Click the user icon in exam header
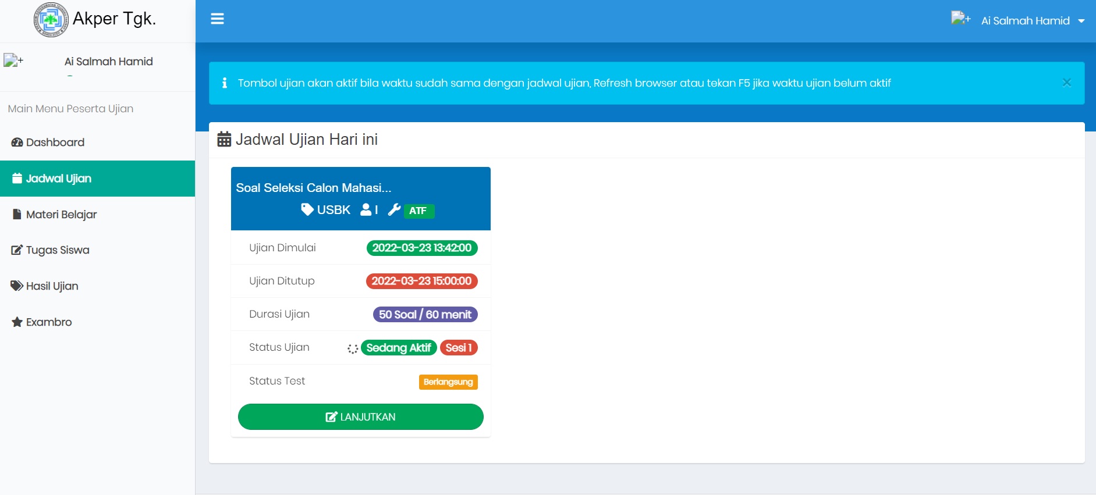This screenshot has height=495, width=1096. point(366,209)
